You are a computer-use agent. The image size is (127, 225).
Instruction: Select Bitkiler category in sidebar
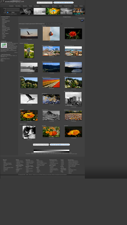tap(4, 20)
